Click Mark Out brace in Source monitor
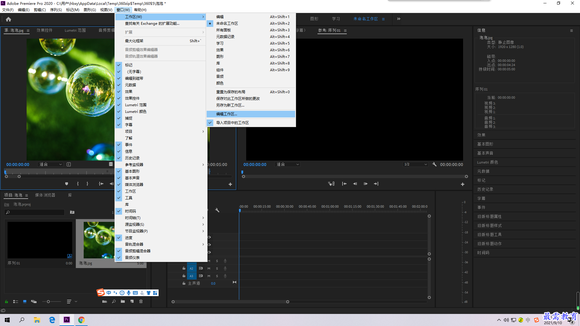Viewport: 580px width, 326px height. coord(87,184)
